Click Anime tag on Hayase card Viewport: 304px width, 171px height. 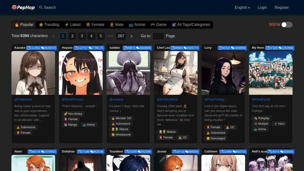click(x=89, y=125)
